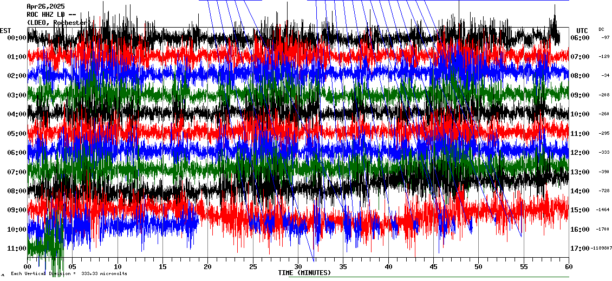Screen dimensions: 612x281
Task: Click the TIME (MINUTES) axis title
Action: [304, 273]
